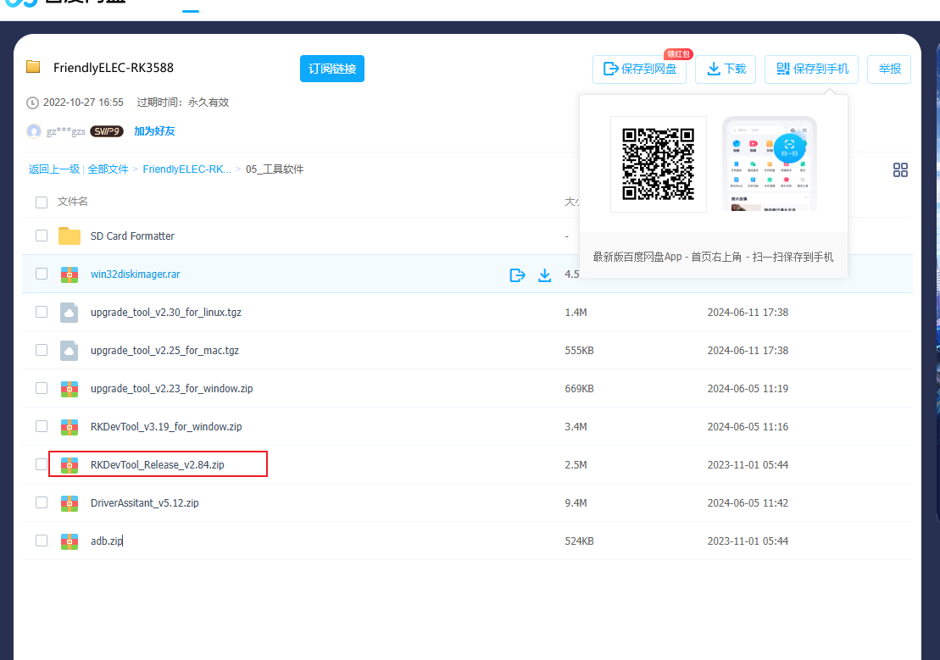Viewport: 940px width, 660px height.
Task: Click win32diskimager.rar archive icon
Action: coord(70,275)
